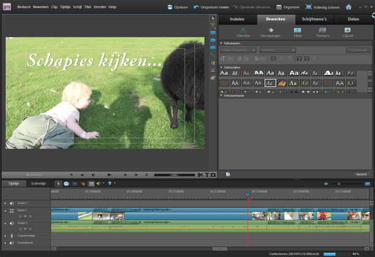
Task: Expand the Tekstanimatie section
Action: click(221, 95)
